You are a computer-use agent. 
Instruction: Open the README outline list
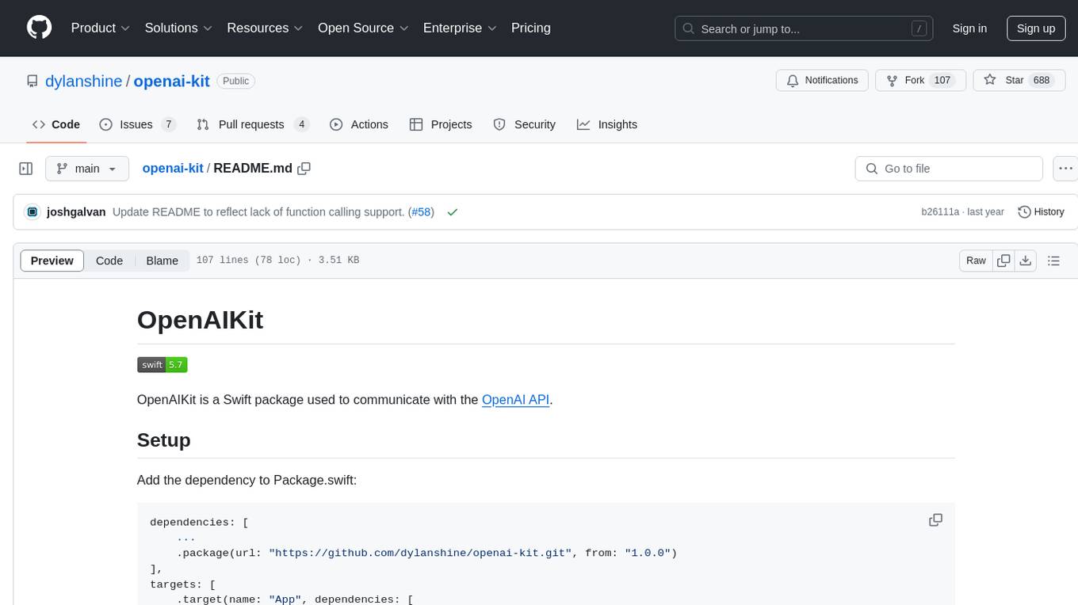click(1053, 261)
